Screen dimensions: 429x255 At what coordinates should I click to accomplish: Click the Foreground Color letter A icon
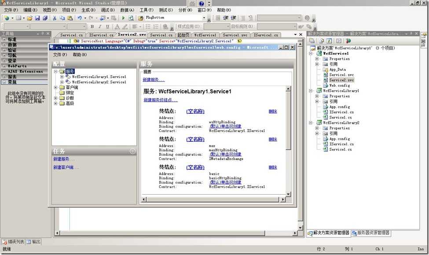117,26
